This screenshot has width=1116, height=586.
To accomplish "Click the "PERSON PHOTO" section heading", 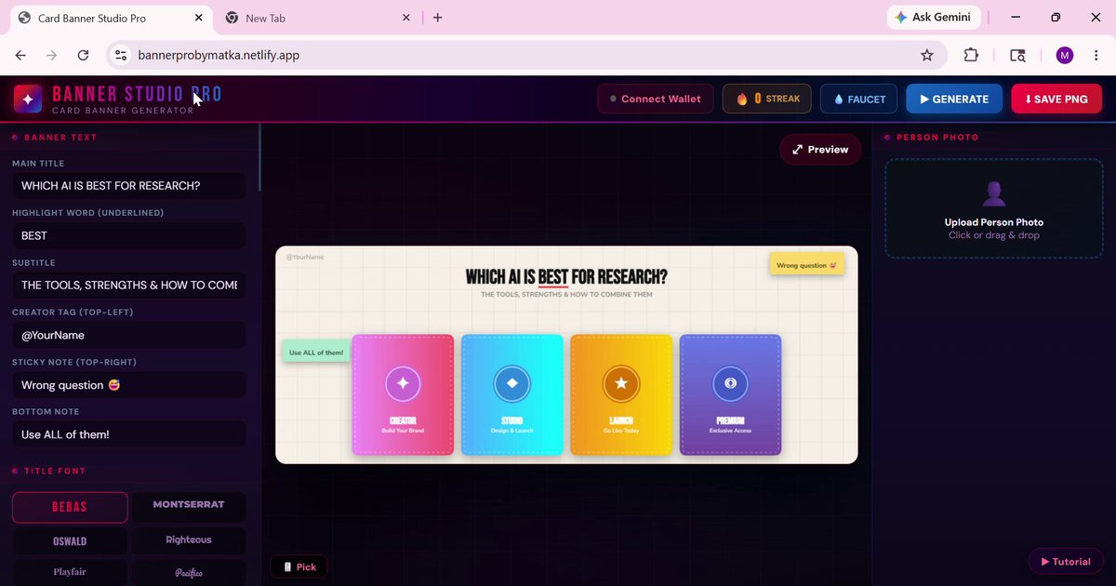I will click(x=937, y=138).
